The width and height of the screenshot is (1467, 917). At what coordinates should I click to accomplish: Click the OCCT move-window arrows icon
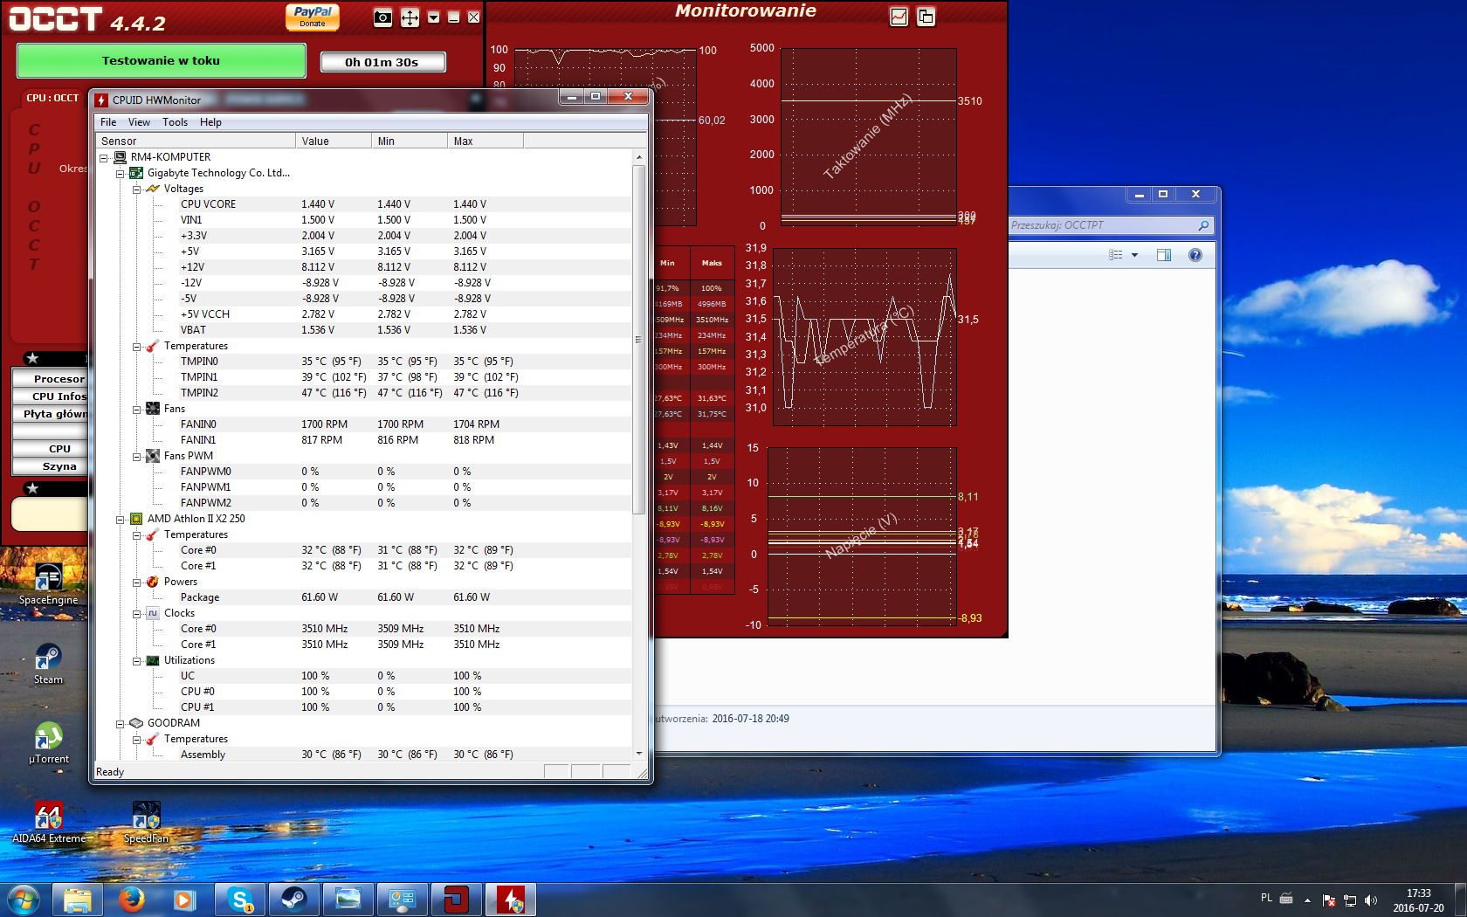pyautogui.click(x=410, y=17)
